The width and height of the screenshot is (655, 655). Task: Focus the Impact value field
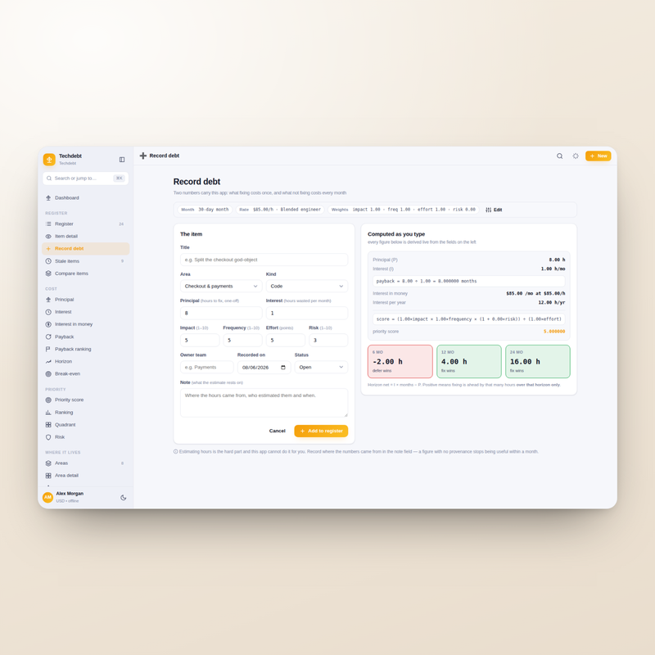click(x=200, y=340)
